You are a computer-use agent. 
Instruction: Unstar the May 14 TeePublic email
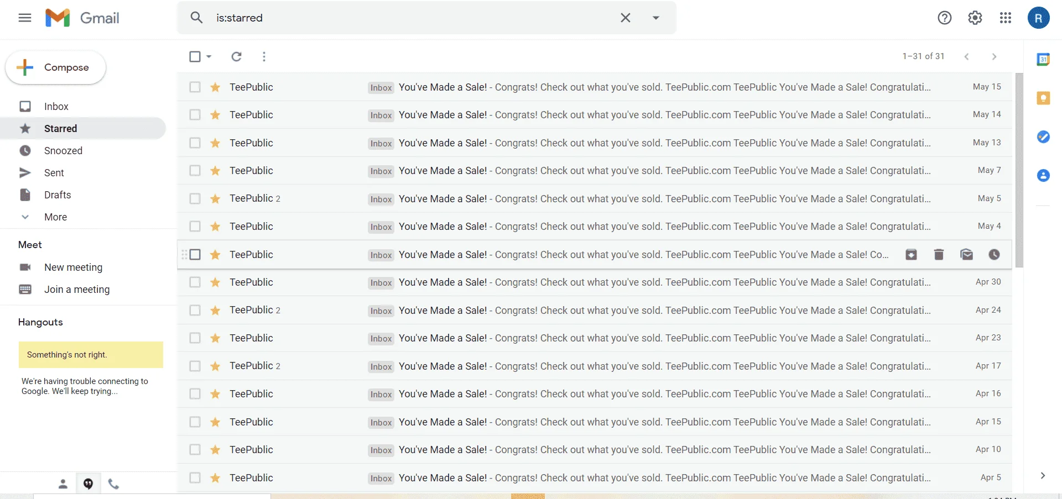tap(215, 114)
